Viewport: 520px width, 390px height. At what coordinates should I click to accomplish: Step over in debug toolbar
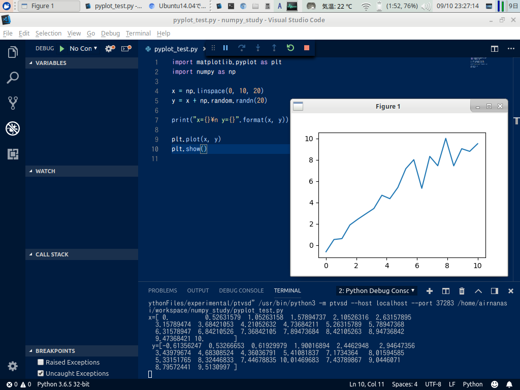tap(242, 48)
